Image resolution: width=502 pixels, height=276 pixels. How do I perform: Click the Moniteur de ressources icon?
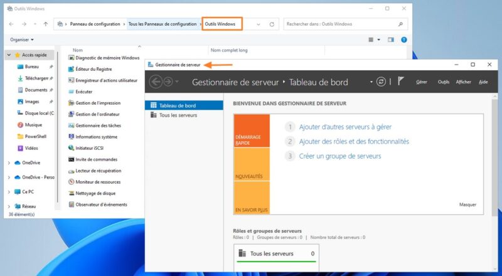pos(71,182)
